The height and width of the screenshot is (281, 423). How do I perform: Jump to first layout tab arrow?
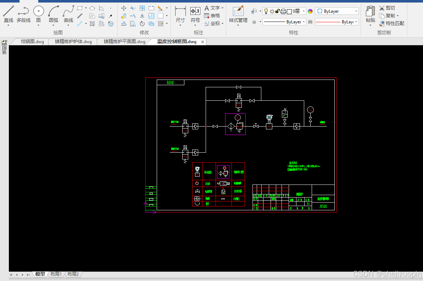click(11, 275)
